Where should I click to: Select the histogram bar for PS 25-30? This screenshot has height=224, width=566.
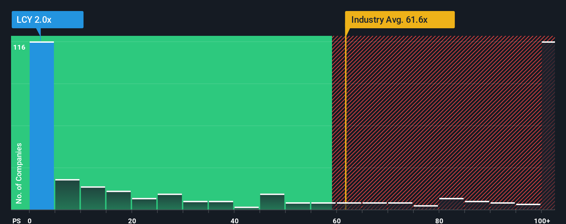point(170,202)
